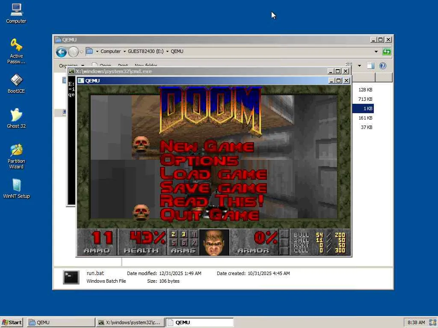Viewport: 438px width, 328px height.
Task: Select the 713 KB file size cell
Action: [x=365, y=99]
